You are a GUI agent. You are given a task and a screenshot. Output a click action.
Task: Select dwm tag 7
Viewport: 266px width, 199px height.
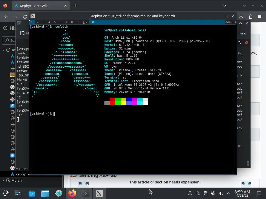point(66,22)
